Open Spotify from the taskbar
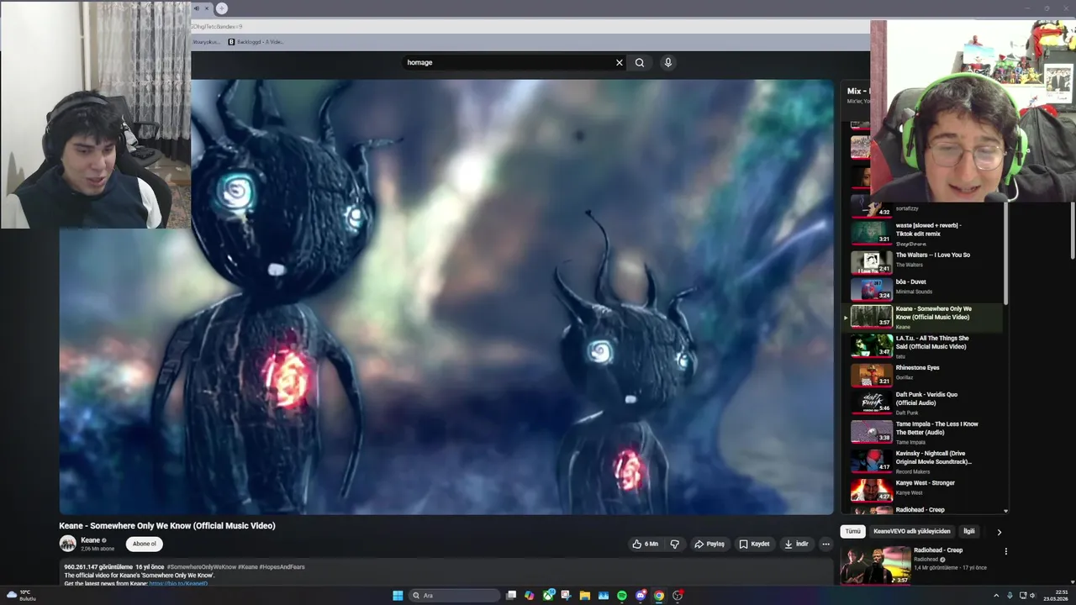The height and width of the screenshot is (605, 1076). [x=621, y=596]
